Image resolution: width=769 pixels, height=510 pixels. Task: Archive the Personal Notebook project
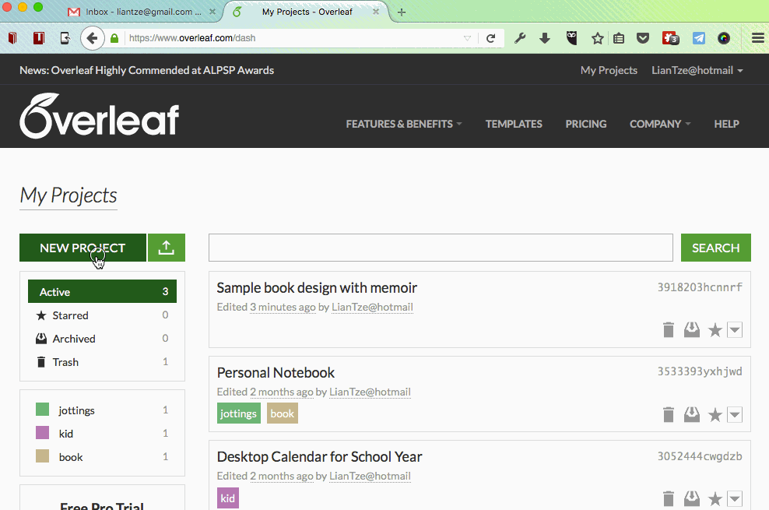pos(691,414)
